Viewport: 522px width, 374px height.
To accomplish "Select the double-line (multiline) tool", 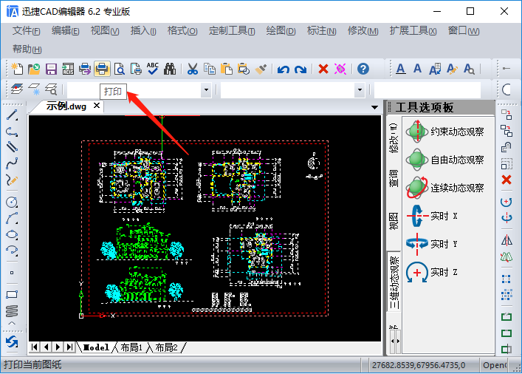I will 12,146.
